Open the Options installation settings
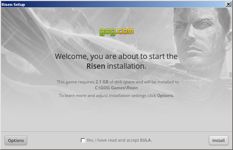233x150 pixels. coord(16,140)
